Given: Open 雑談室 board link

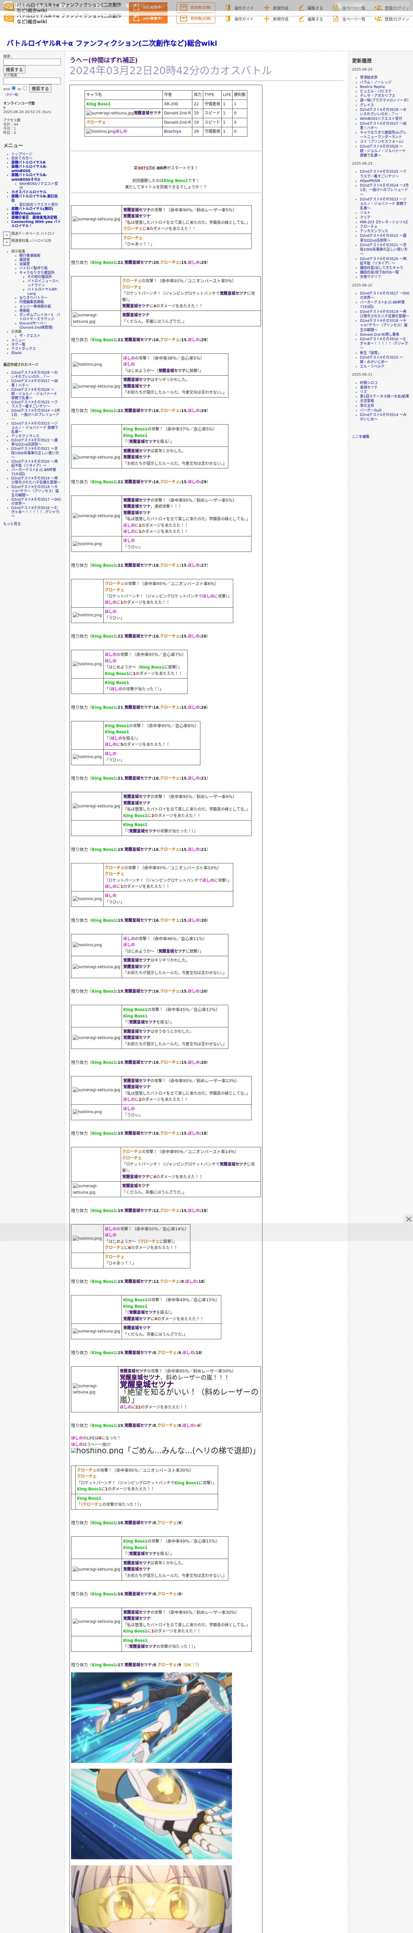Looking at the screenshot, I should coord(25,260).
